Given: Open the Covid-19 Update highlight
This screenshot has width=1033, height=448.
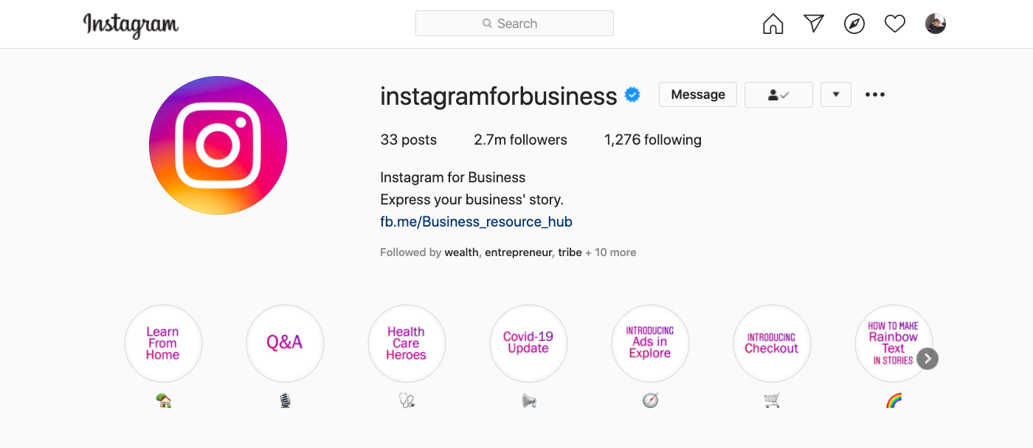Looking at the screenshot, I should (x=528, y=343).
